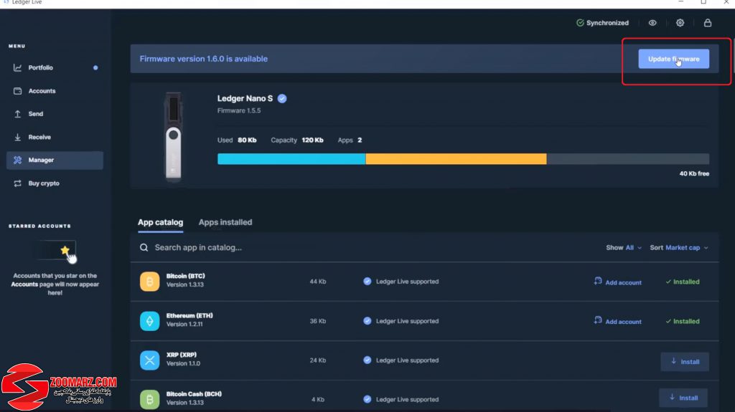The height and width of the screenshot is (412, 735).
Task: Go to the Send menu item
Action: coord(55,114)
